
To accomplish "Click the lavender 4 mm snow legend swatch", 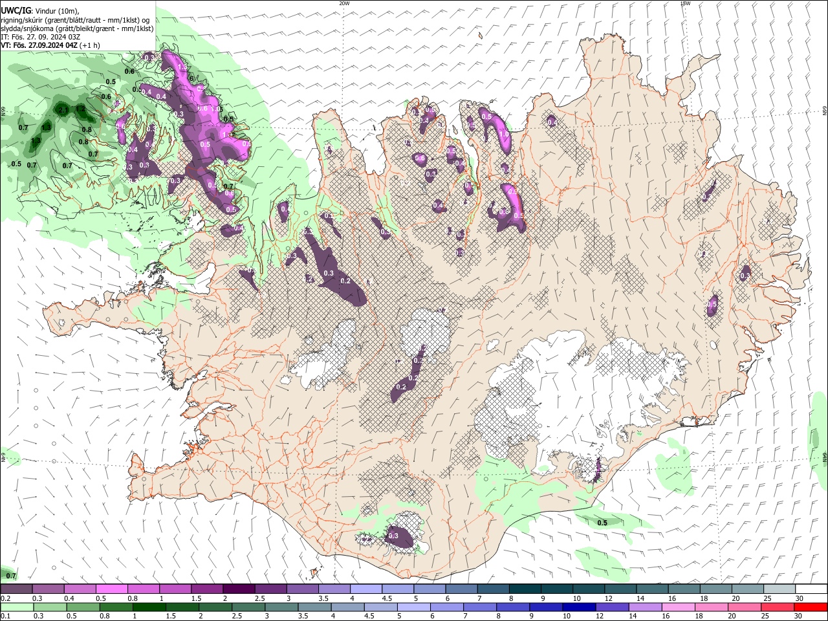I will pyautogui.click(x=366, y=589).
